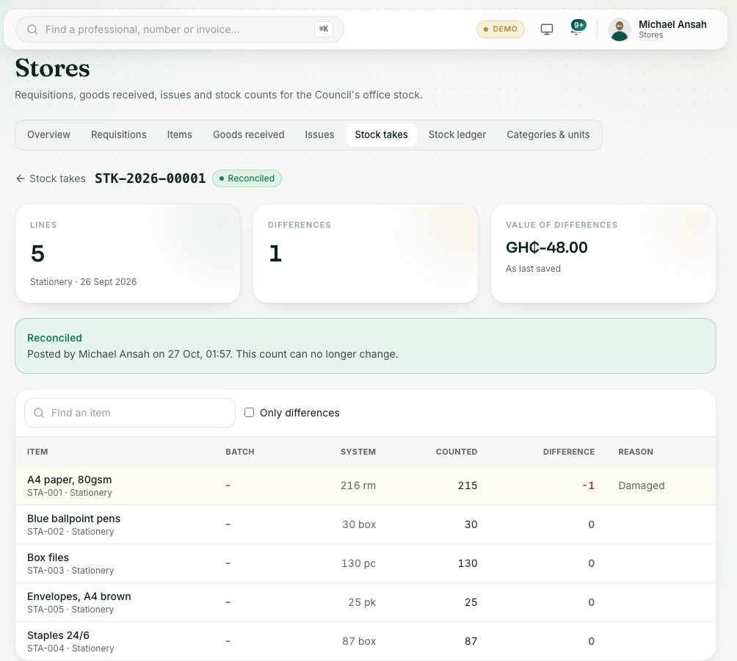Viewport: 737px width, 661px height.
Task: Click the DEMO badge
Action: 500,29
